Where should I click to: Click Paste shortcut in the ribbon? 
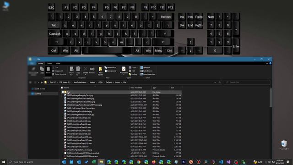pyautogui.click(x=59, y=74)
